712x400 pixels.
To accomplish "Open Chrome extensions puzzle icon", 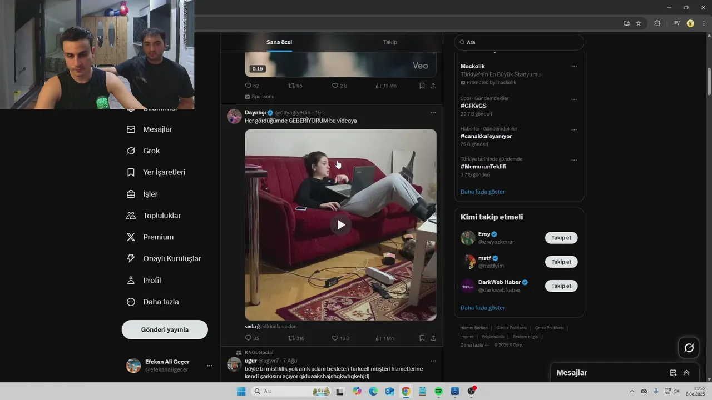I will pyautogui.click(x=657, y=23).
